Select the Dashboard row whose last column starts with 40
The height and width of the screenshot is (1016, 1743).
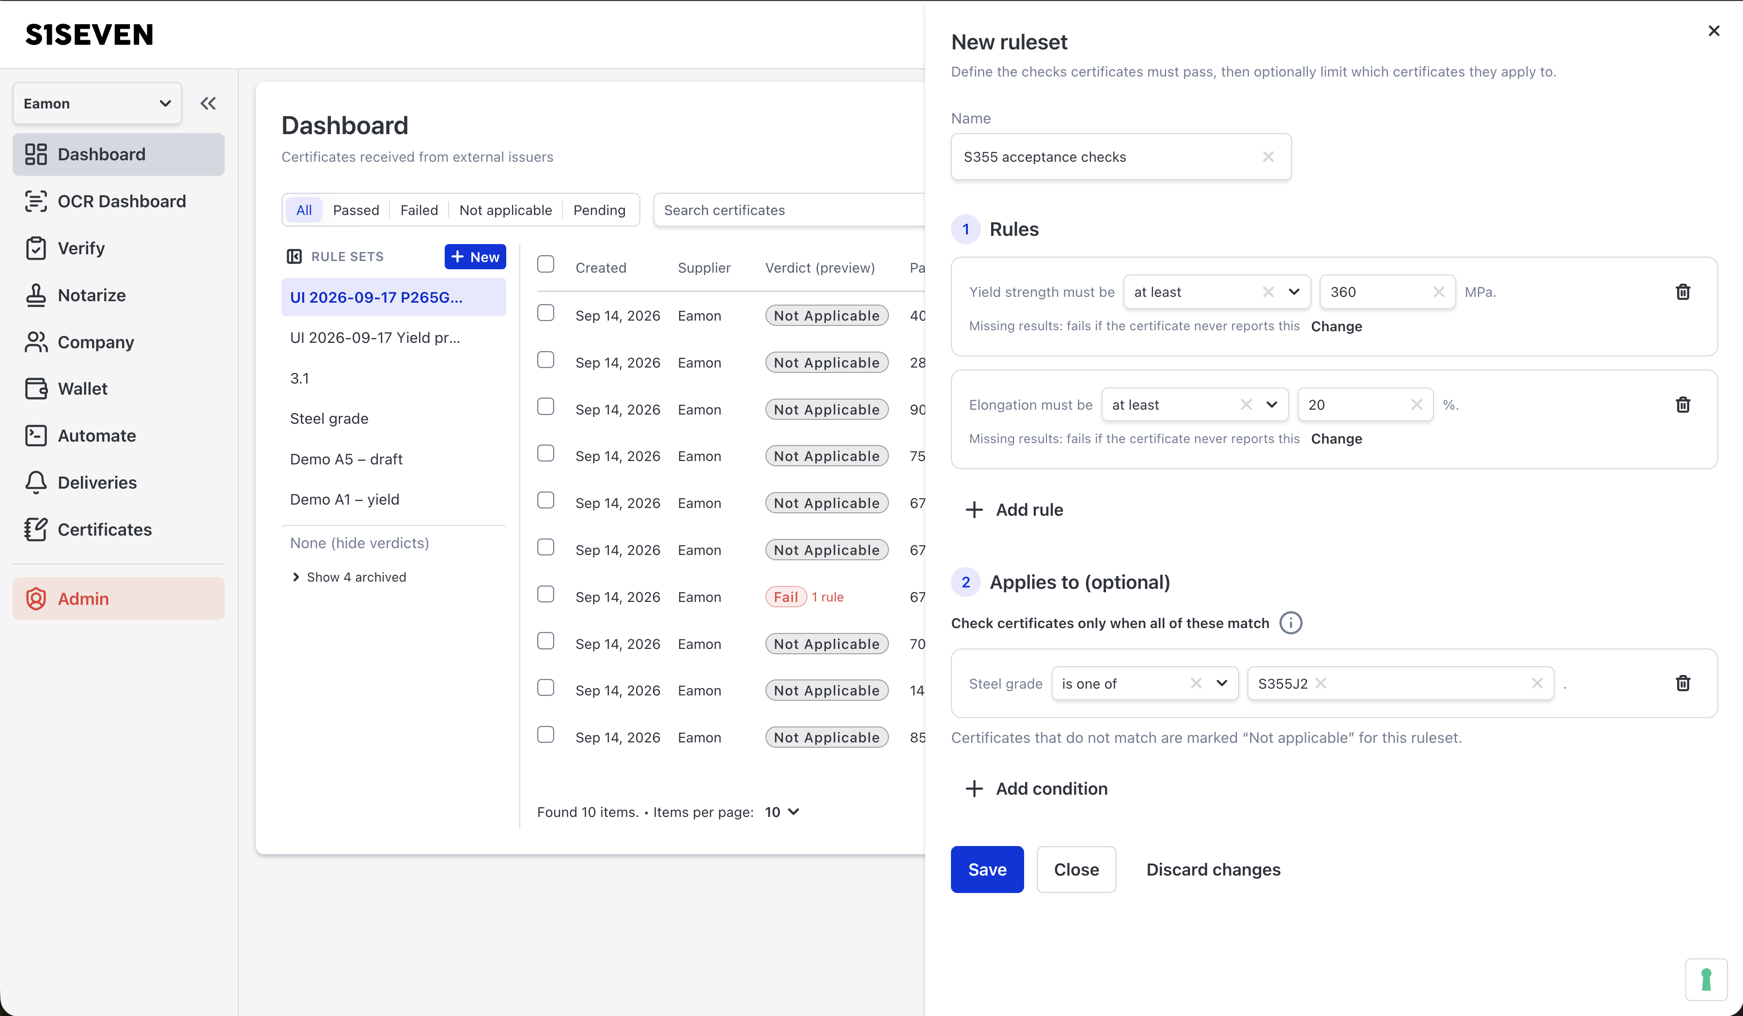coord(546,313)
